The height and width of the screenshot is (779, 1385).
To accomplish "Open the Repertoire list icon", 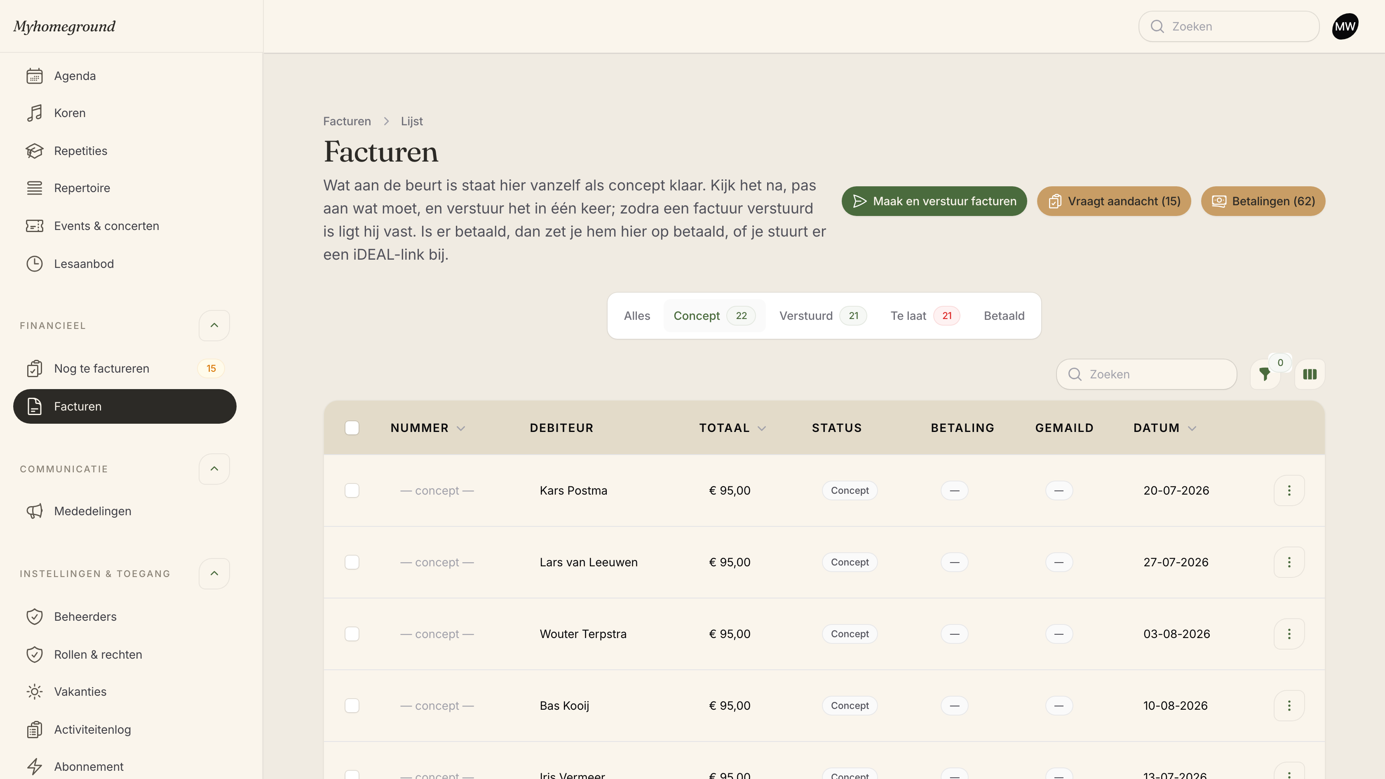I will click(x=34, y=188).
